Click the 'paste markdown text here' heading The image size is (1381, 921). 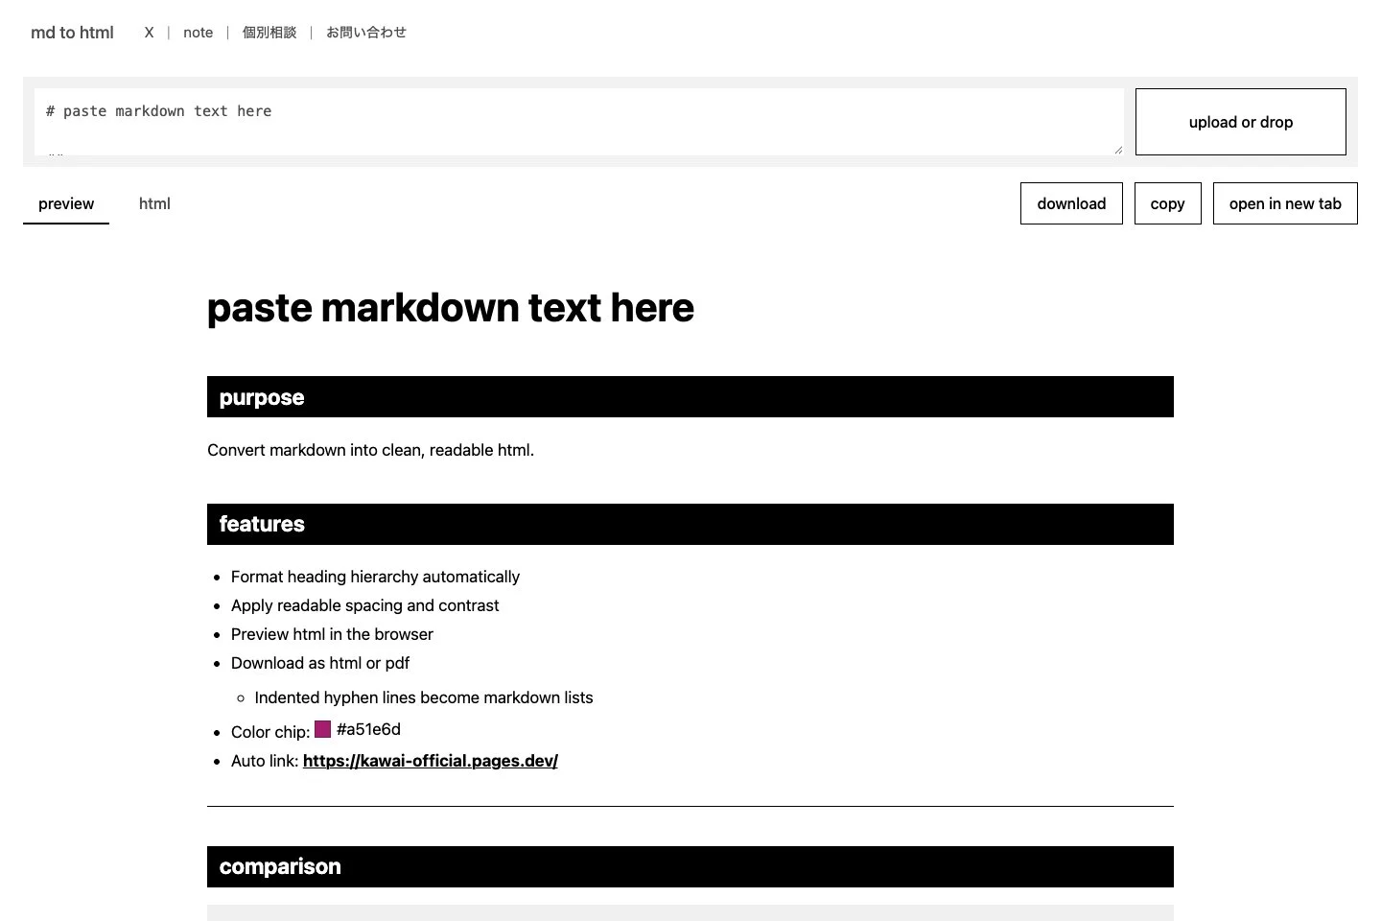450,308
